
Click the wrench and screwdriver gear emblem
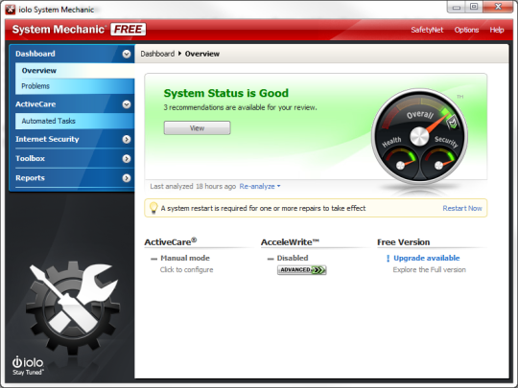pos(73,308)
